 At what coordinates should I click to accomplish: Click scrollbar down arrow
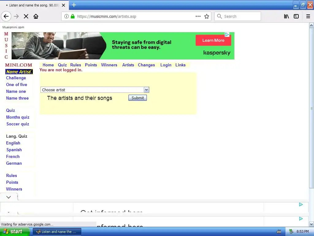[312, 224]
